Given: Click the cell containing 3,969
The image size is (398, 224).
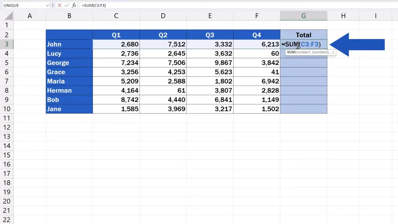Looking at the screenshot, I should (x=163, y=109).
